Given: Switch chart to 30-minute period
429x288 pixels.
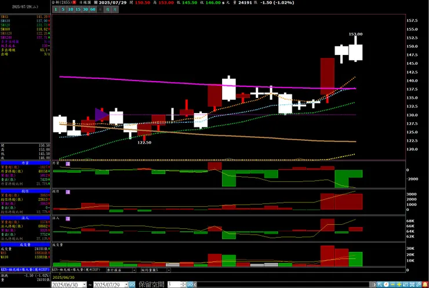Looking at the screenshot, I should click(x=85, y=9).
